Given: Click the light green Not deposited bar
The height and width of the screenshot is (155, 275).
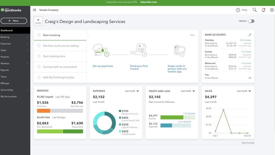Looking at the screenshot, I should (50, 131).
